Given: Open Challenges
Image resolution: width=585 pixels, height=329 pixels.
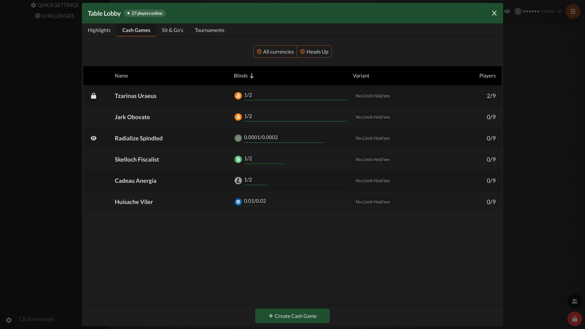Looking at the screenshot, I should coord(55,16).
